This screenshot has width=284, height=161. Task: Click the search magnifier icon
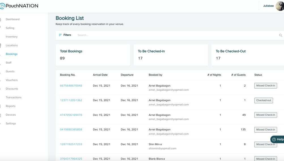(280, 35)
